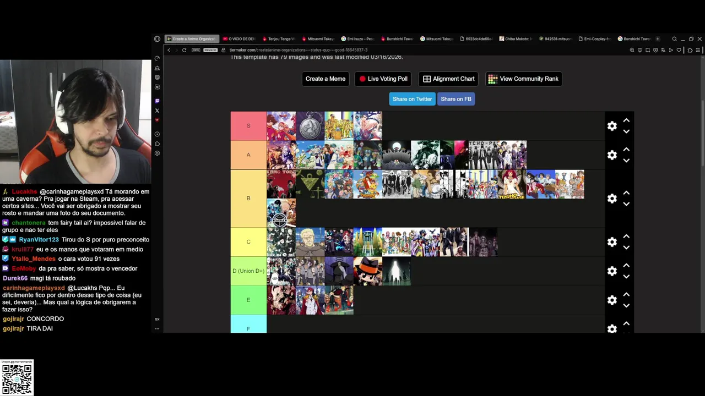
Task: Open the red badge sidebar icon
Action: pos(157,120)
